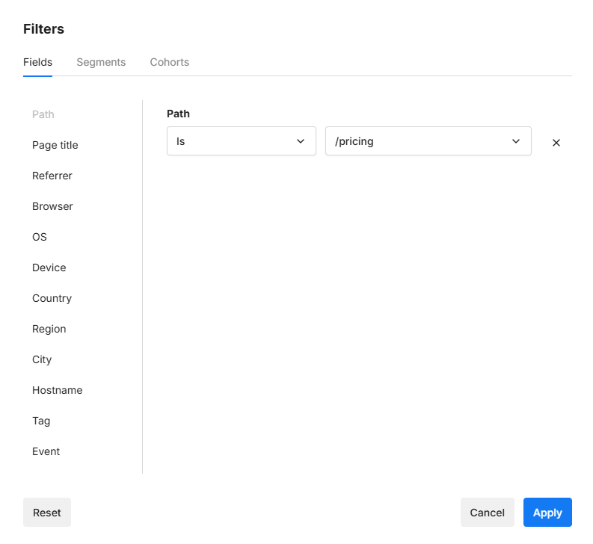Choose Country from field list
The height and width of the screenshot is (544, 593).
[52, 298]
